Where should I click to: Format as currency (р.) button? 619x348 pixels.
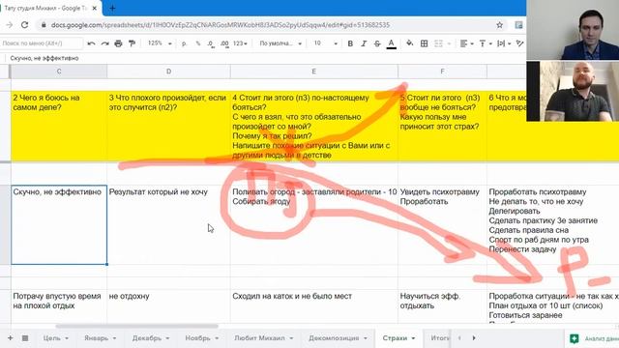coord(184,43)
